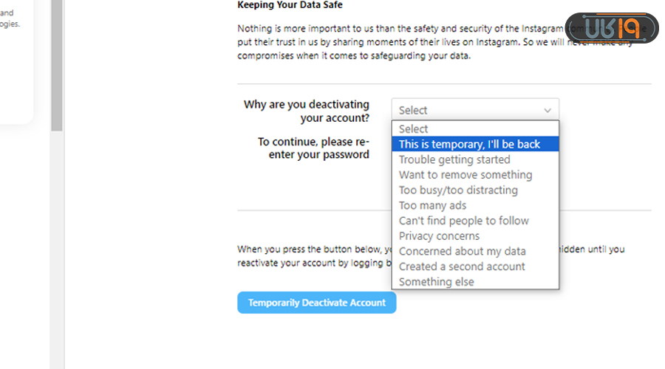
Task: Pick 'Trouble getting started' reason
Action: click(454, 159)
